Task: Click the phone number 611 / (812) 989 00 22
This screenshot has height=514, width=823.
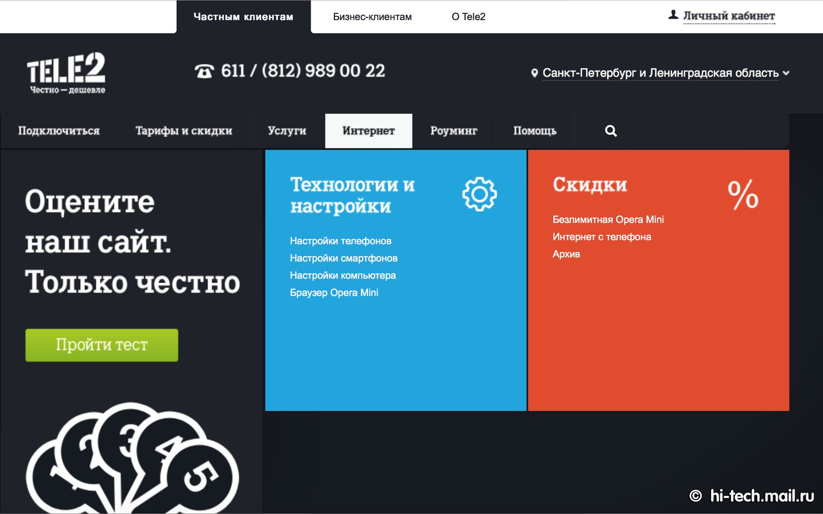Action: (303, 71)
